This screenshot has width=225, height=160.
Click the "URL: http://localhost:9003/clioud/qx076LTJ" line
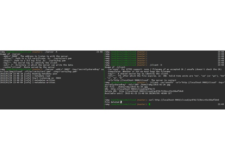point(130,89)
